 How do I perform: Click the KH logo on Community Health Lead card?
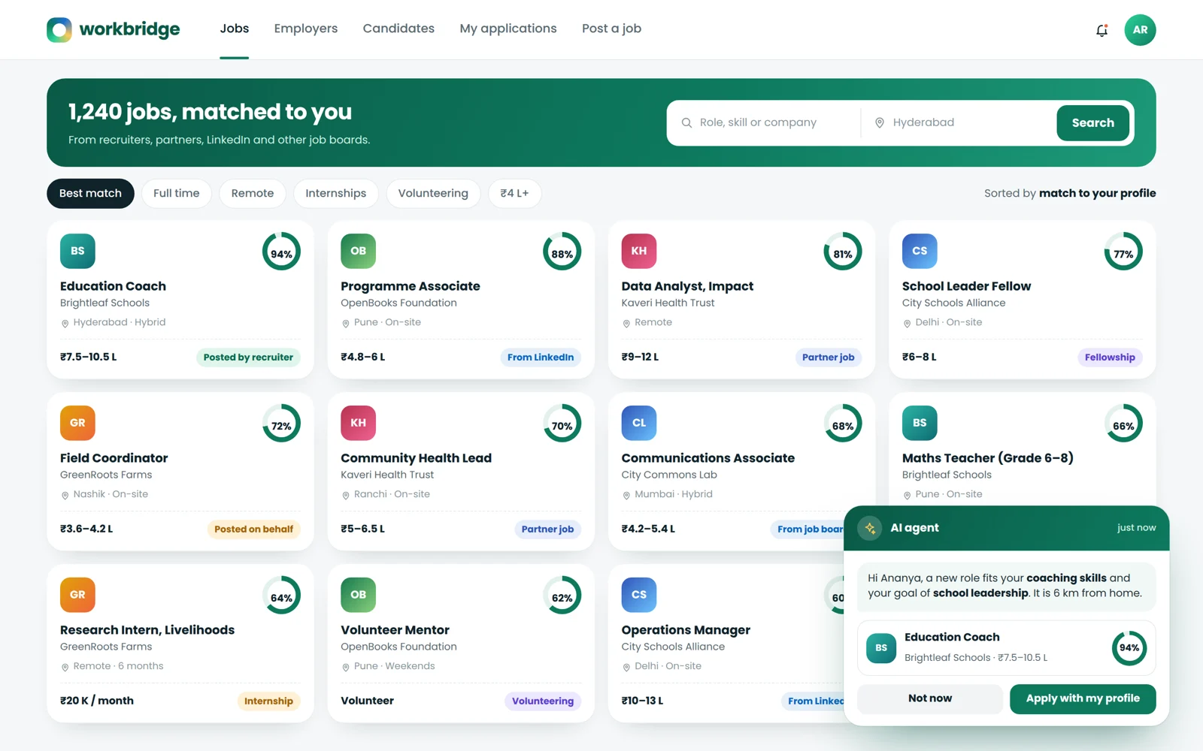(x=358, y=423)
